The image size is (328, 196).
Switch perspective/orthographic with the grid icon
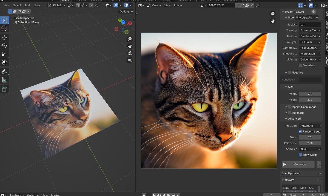tap(130, 60)
